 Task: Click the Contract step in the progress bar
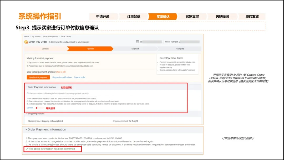click(x=45, y=49)
